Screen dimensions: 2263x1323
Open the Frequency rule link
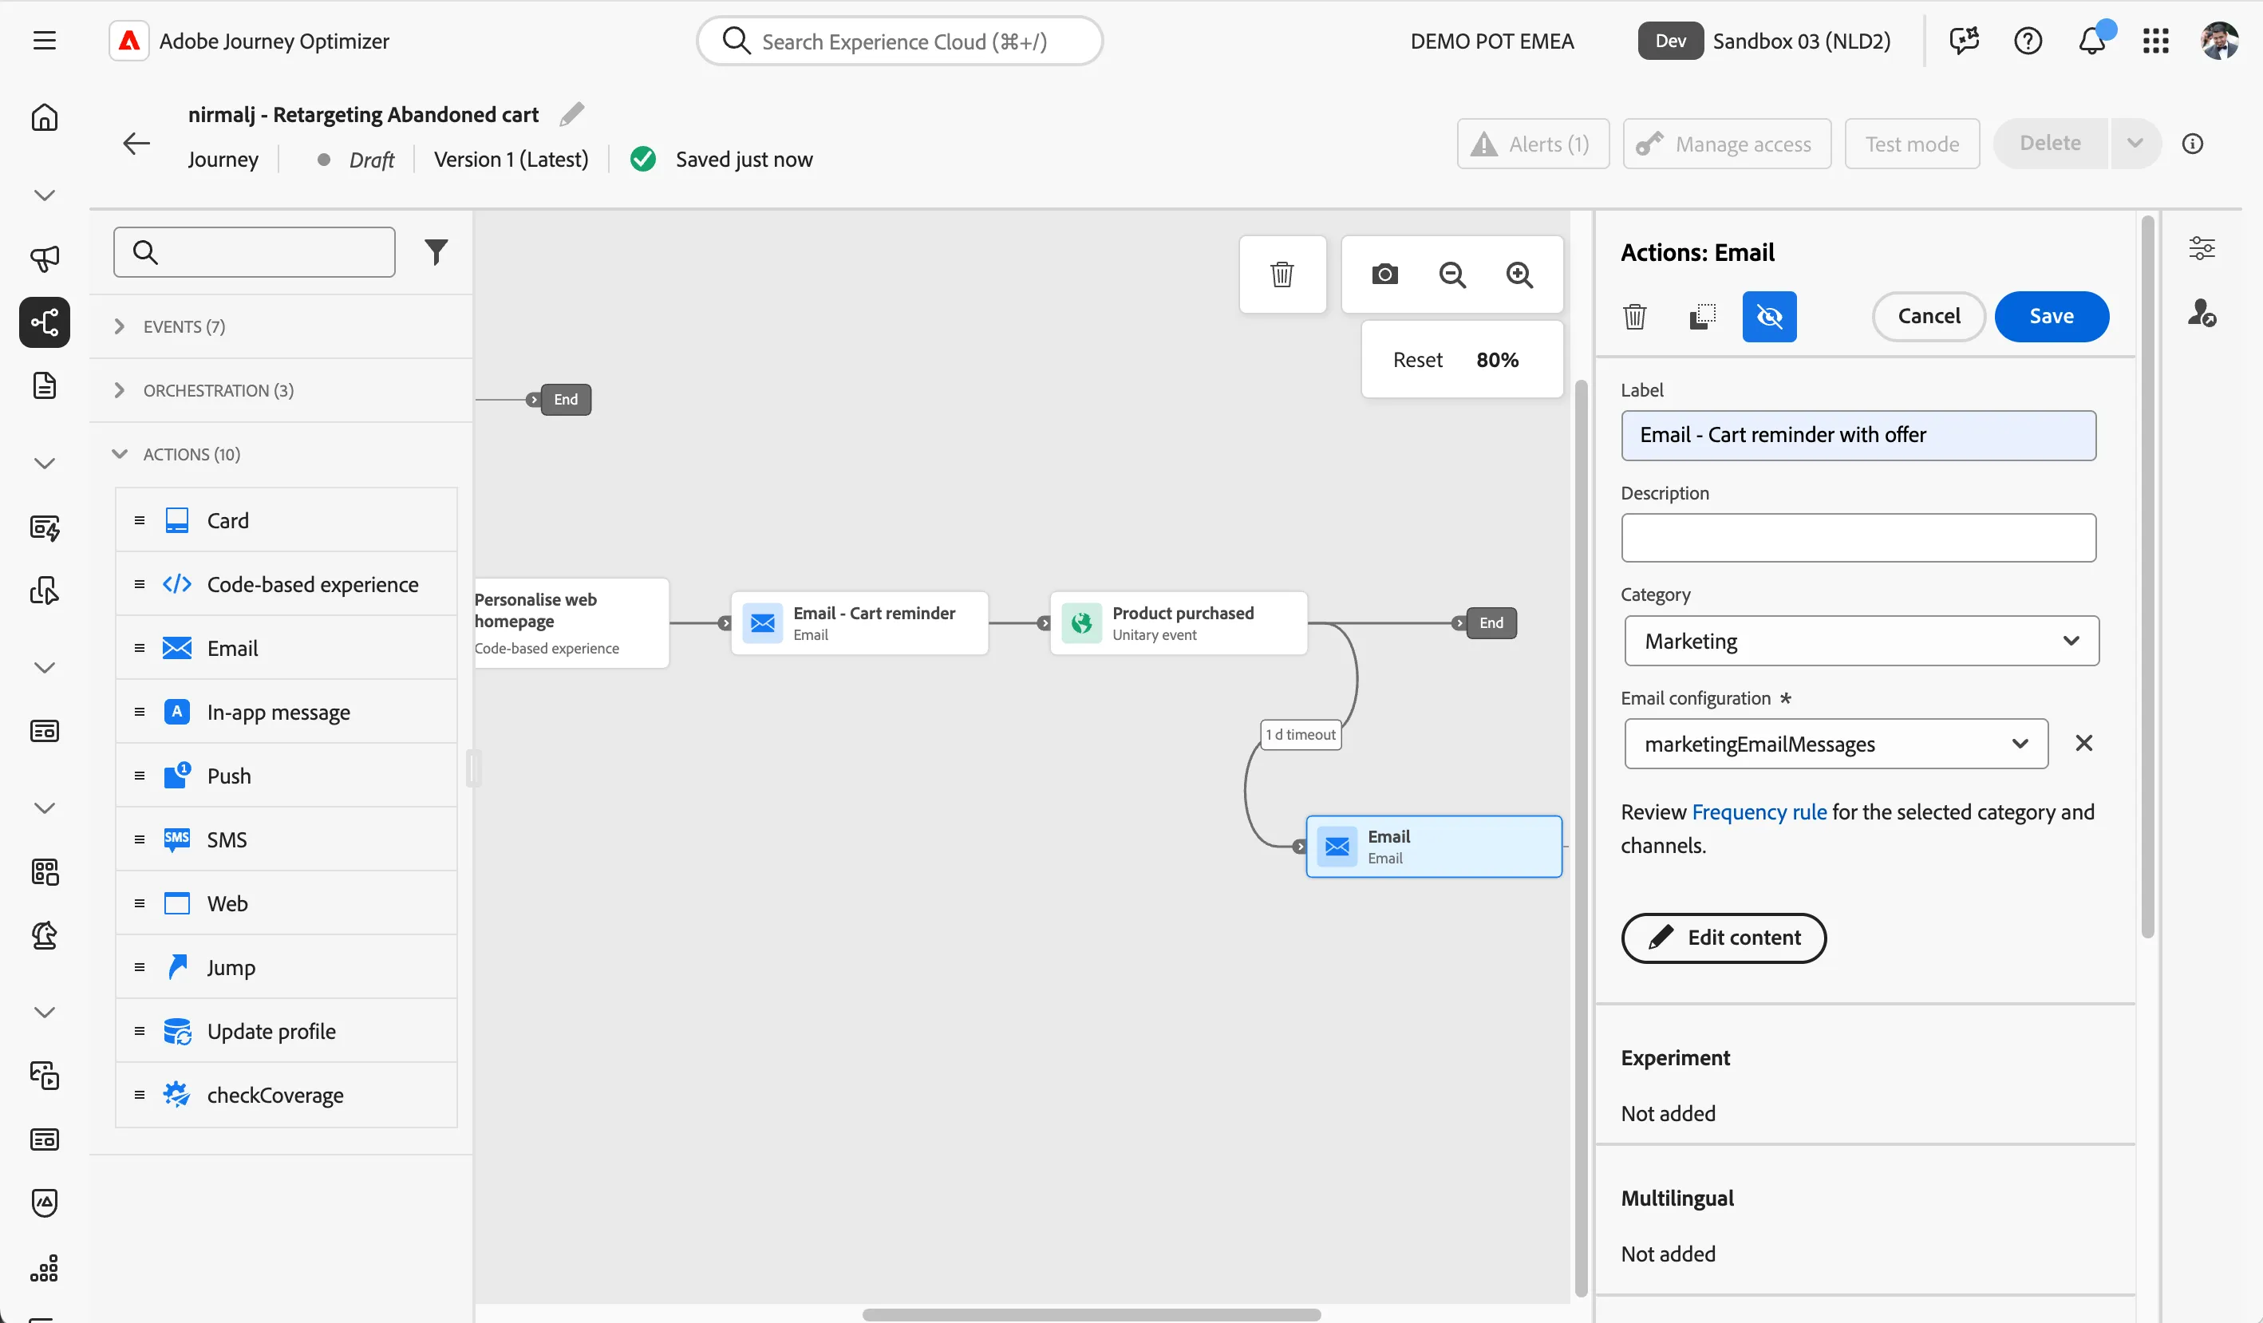tap(1759, 812)
